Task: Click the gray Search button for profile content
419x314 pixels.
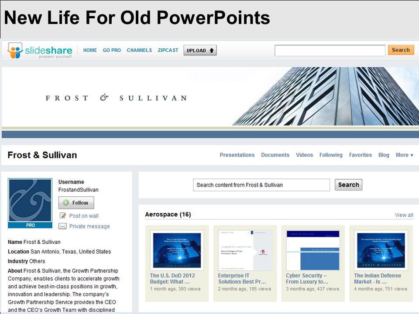Action: tap(348, 185)
